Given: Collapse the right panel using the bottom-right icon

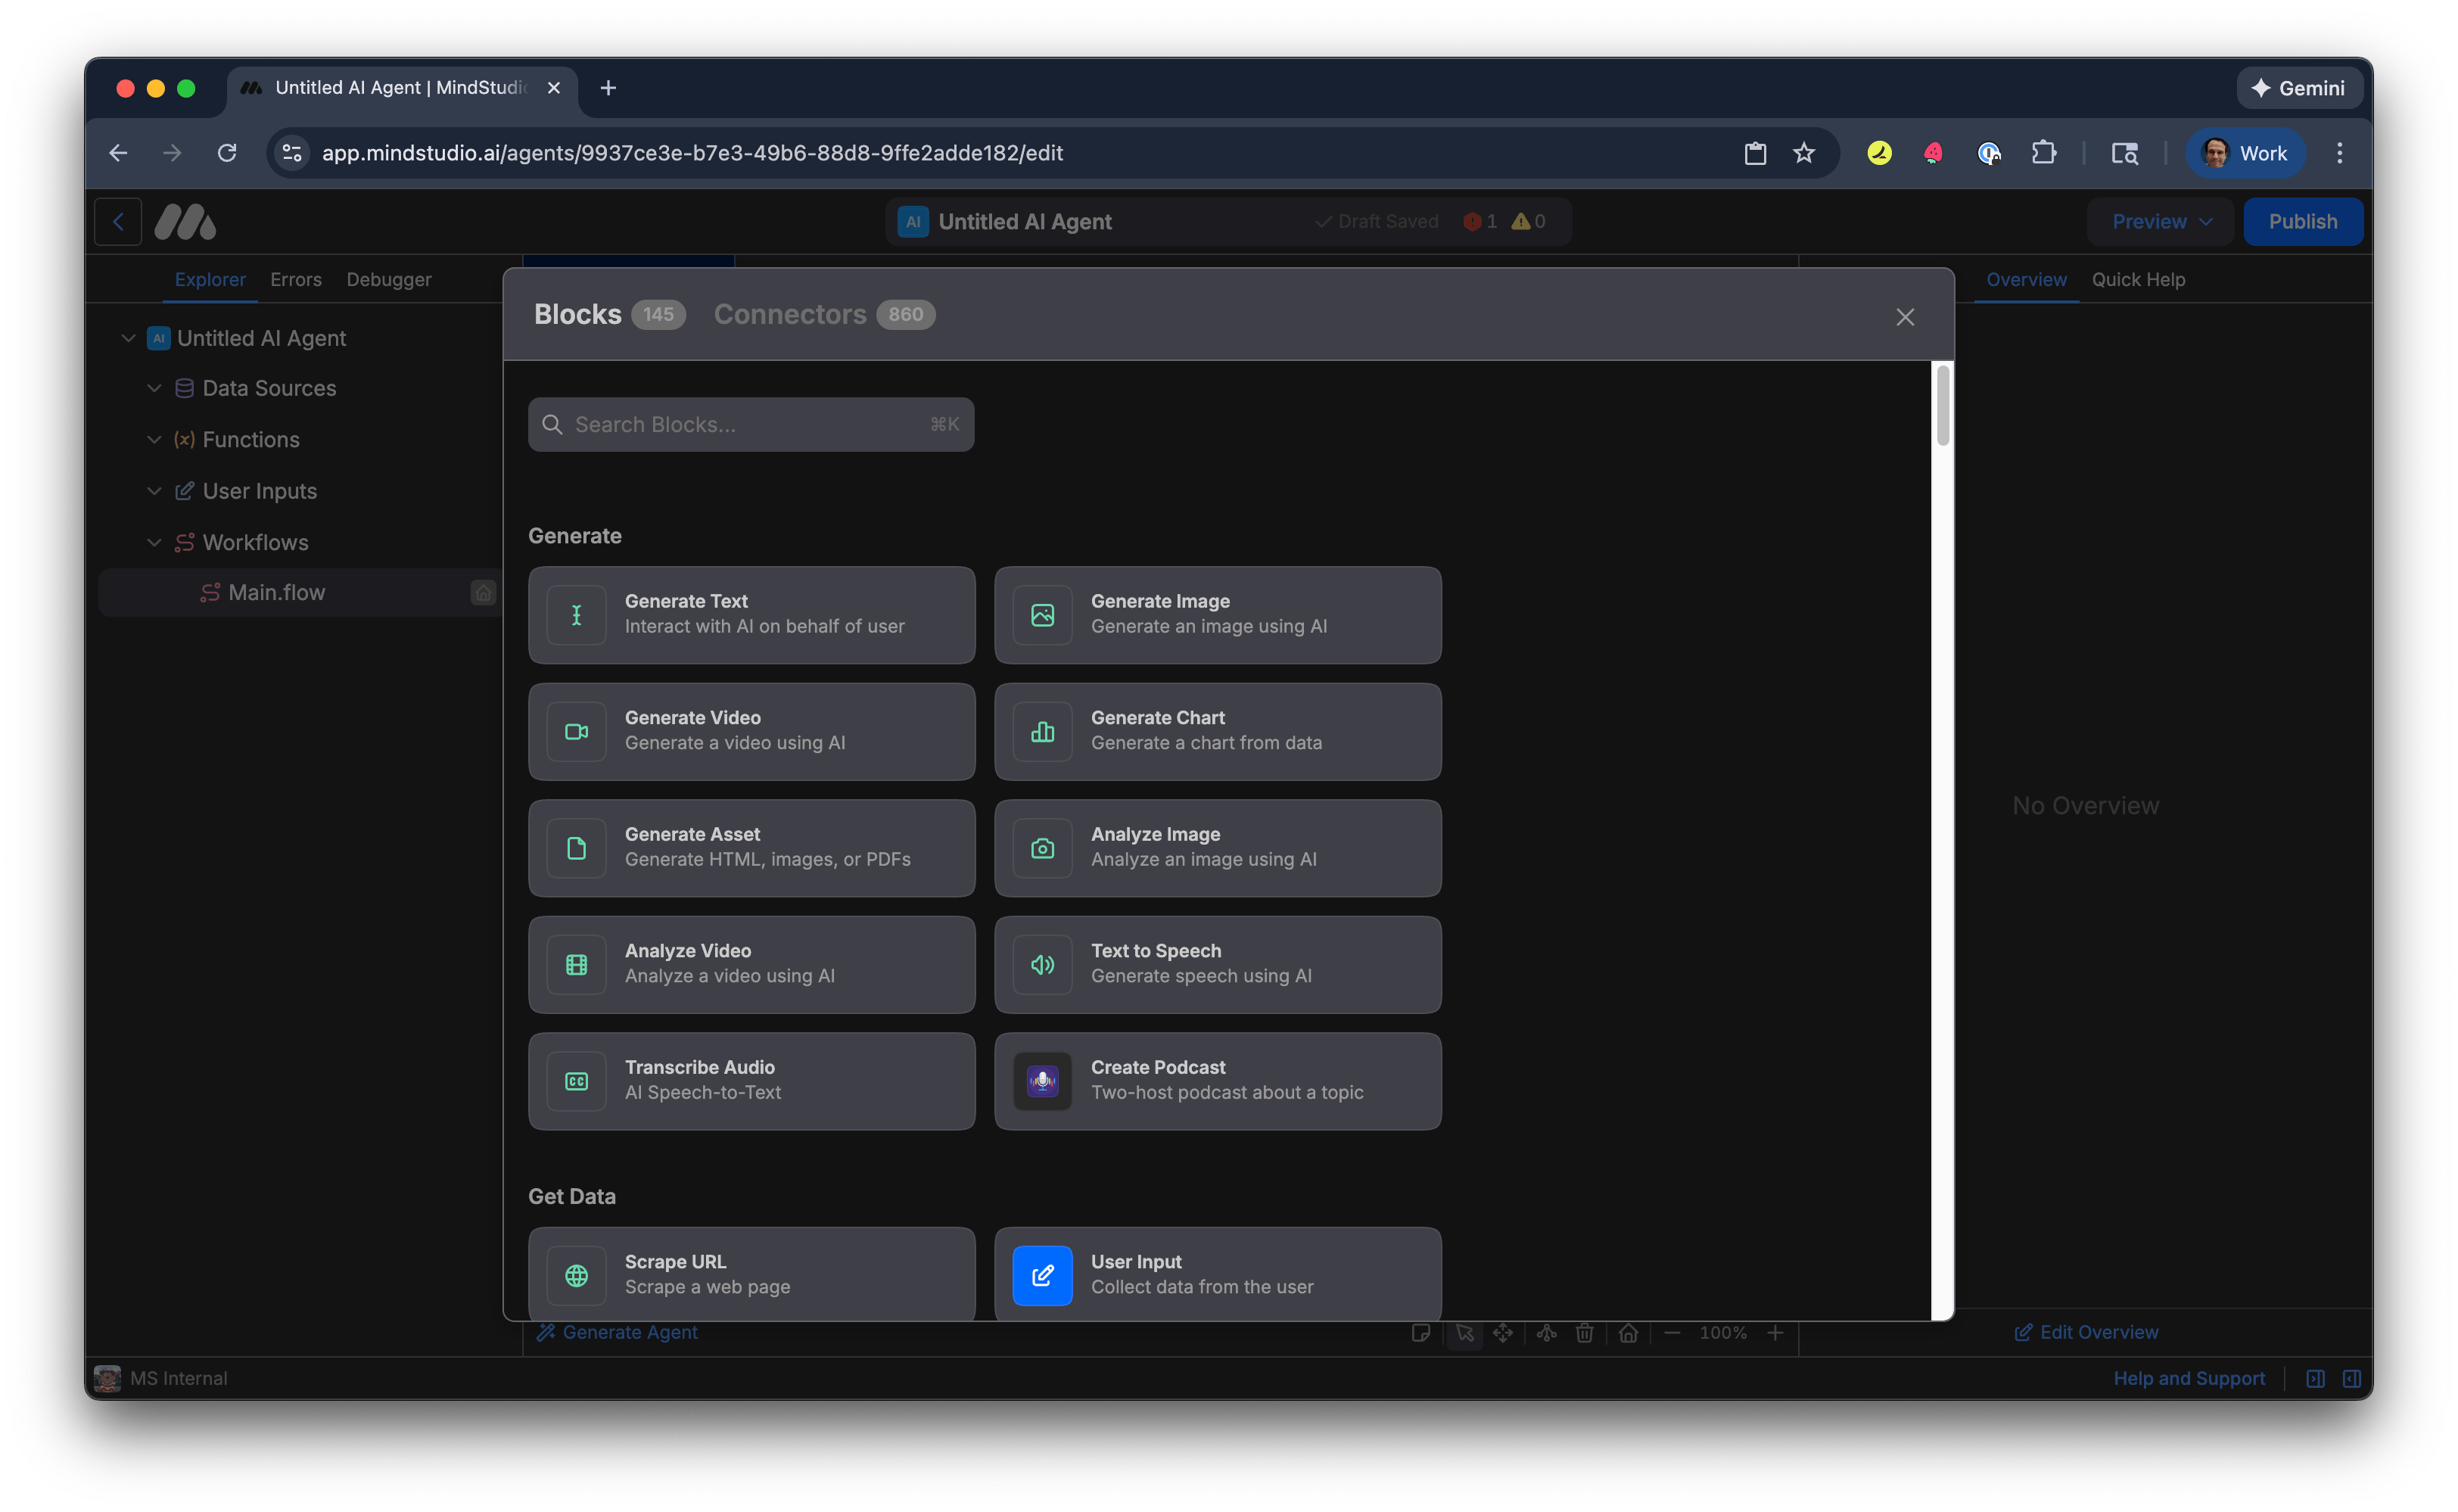Looking at the screenshot, I should (2351, 1377).
